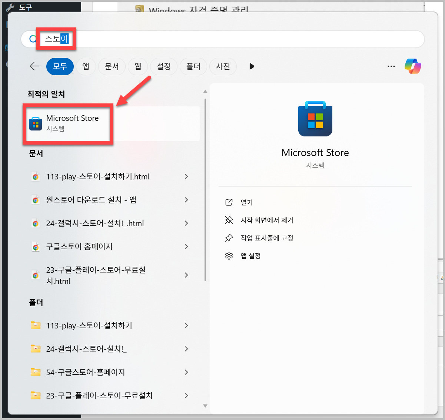Click 작업 표시줄에 고정 option
Screen dimensions: 445x420
click(x=267, y=238)
